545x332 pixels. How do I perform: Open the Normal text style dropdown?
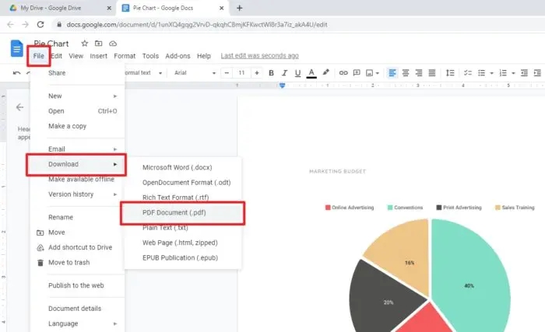143,73
